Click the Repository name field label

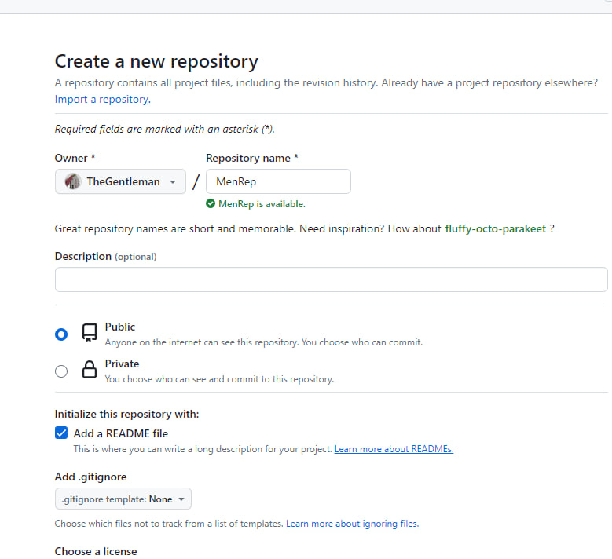click(x=251, y=158)
